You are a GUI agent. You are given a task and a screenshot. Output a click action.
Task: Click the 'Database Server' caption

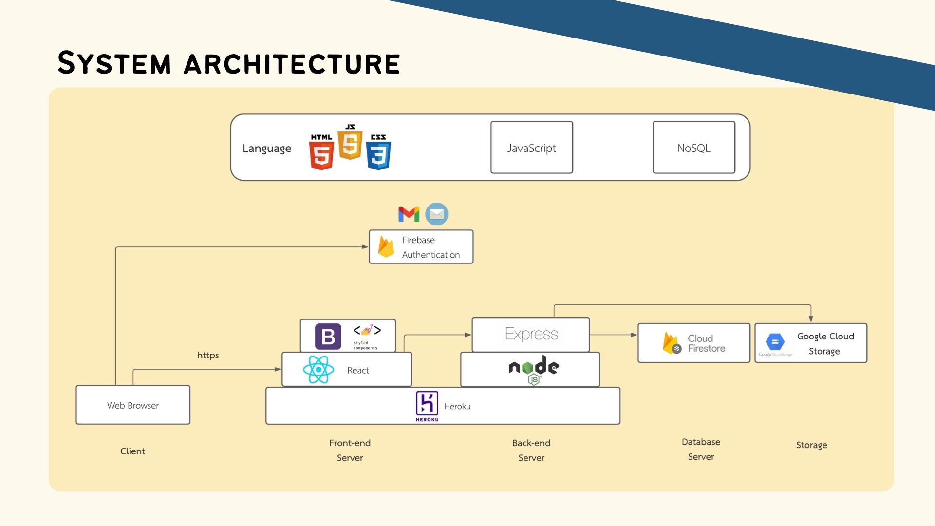pos(701,449)
